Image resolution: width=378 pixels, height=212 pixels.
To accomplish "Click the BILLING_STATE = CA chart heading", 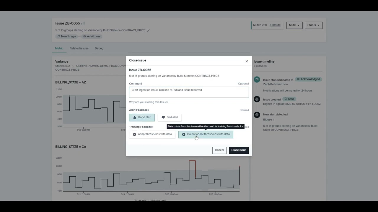I will click(71, 147).
